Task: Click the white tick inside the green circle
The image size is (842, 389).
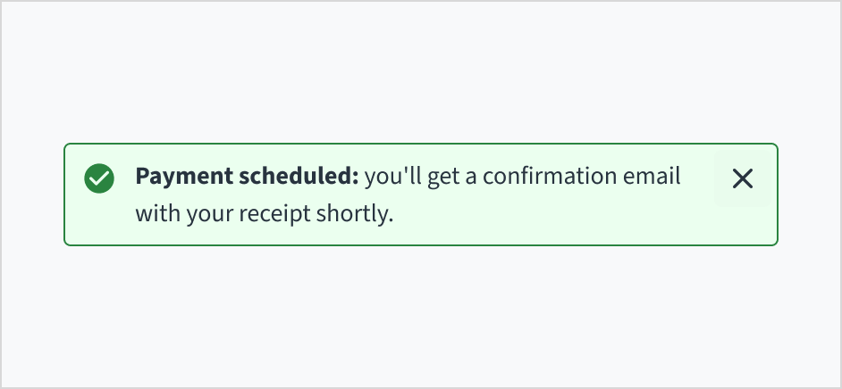Action: [x=99, y=178]
